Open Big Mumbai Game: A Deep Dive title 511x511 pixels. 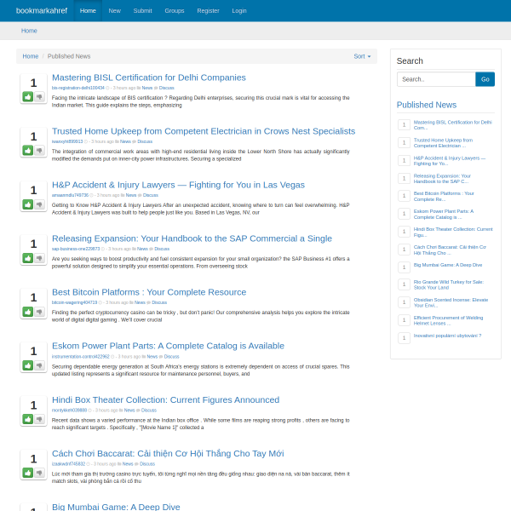pyautogui.click(x=116, y=507)
